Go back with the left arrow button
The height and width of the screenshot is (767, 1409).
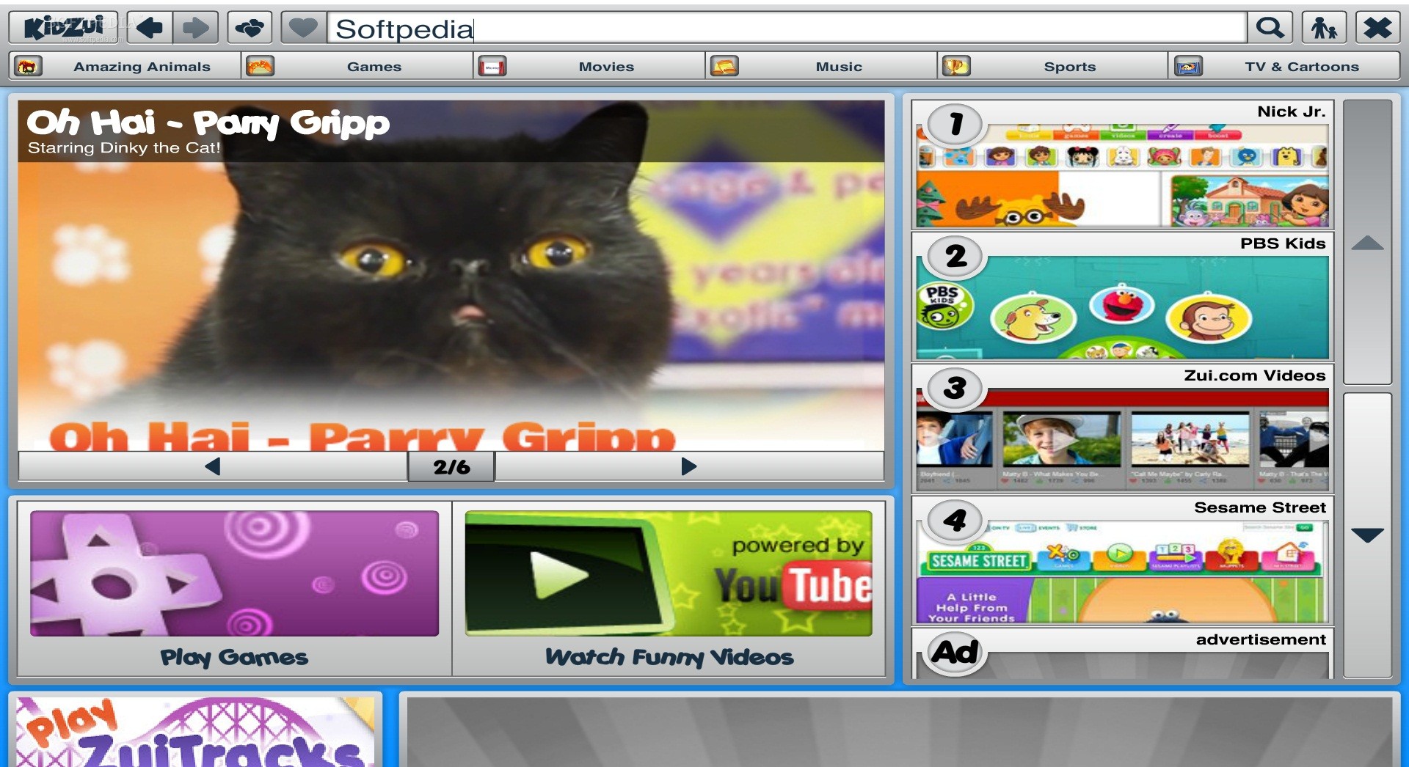click(x=150, y=28)
